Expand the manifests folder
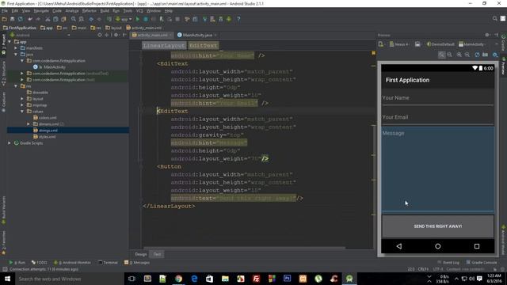507x285 pixels. coord(16,48)
